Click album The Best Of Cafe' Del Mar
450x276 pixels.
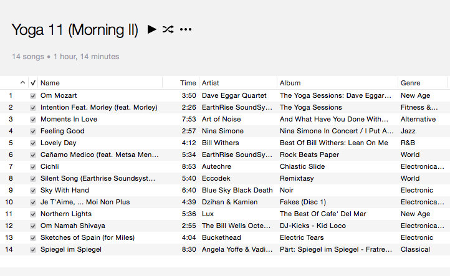(x=323, y=214)
